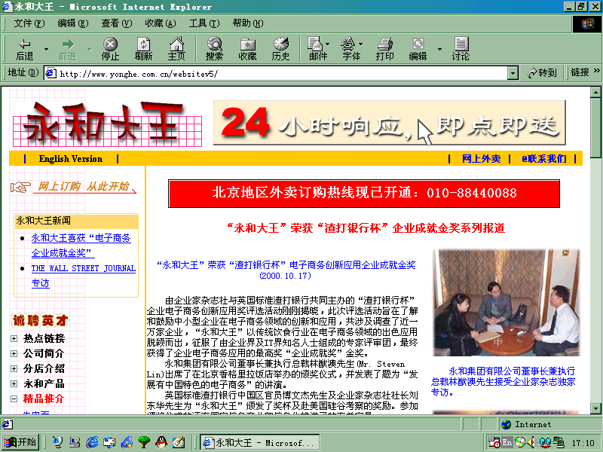The image size is (603, 452).
Task: Open the 讨论 discuss toolbar button
Action: 461,49
